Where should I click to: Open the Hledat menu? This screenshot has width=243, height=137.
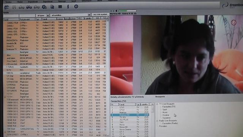[20, 2]
